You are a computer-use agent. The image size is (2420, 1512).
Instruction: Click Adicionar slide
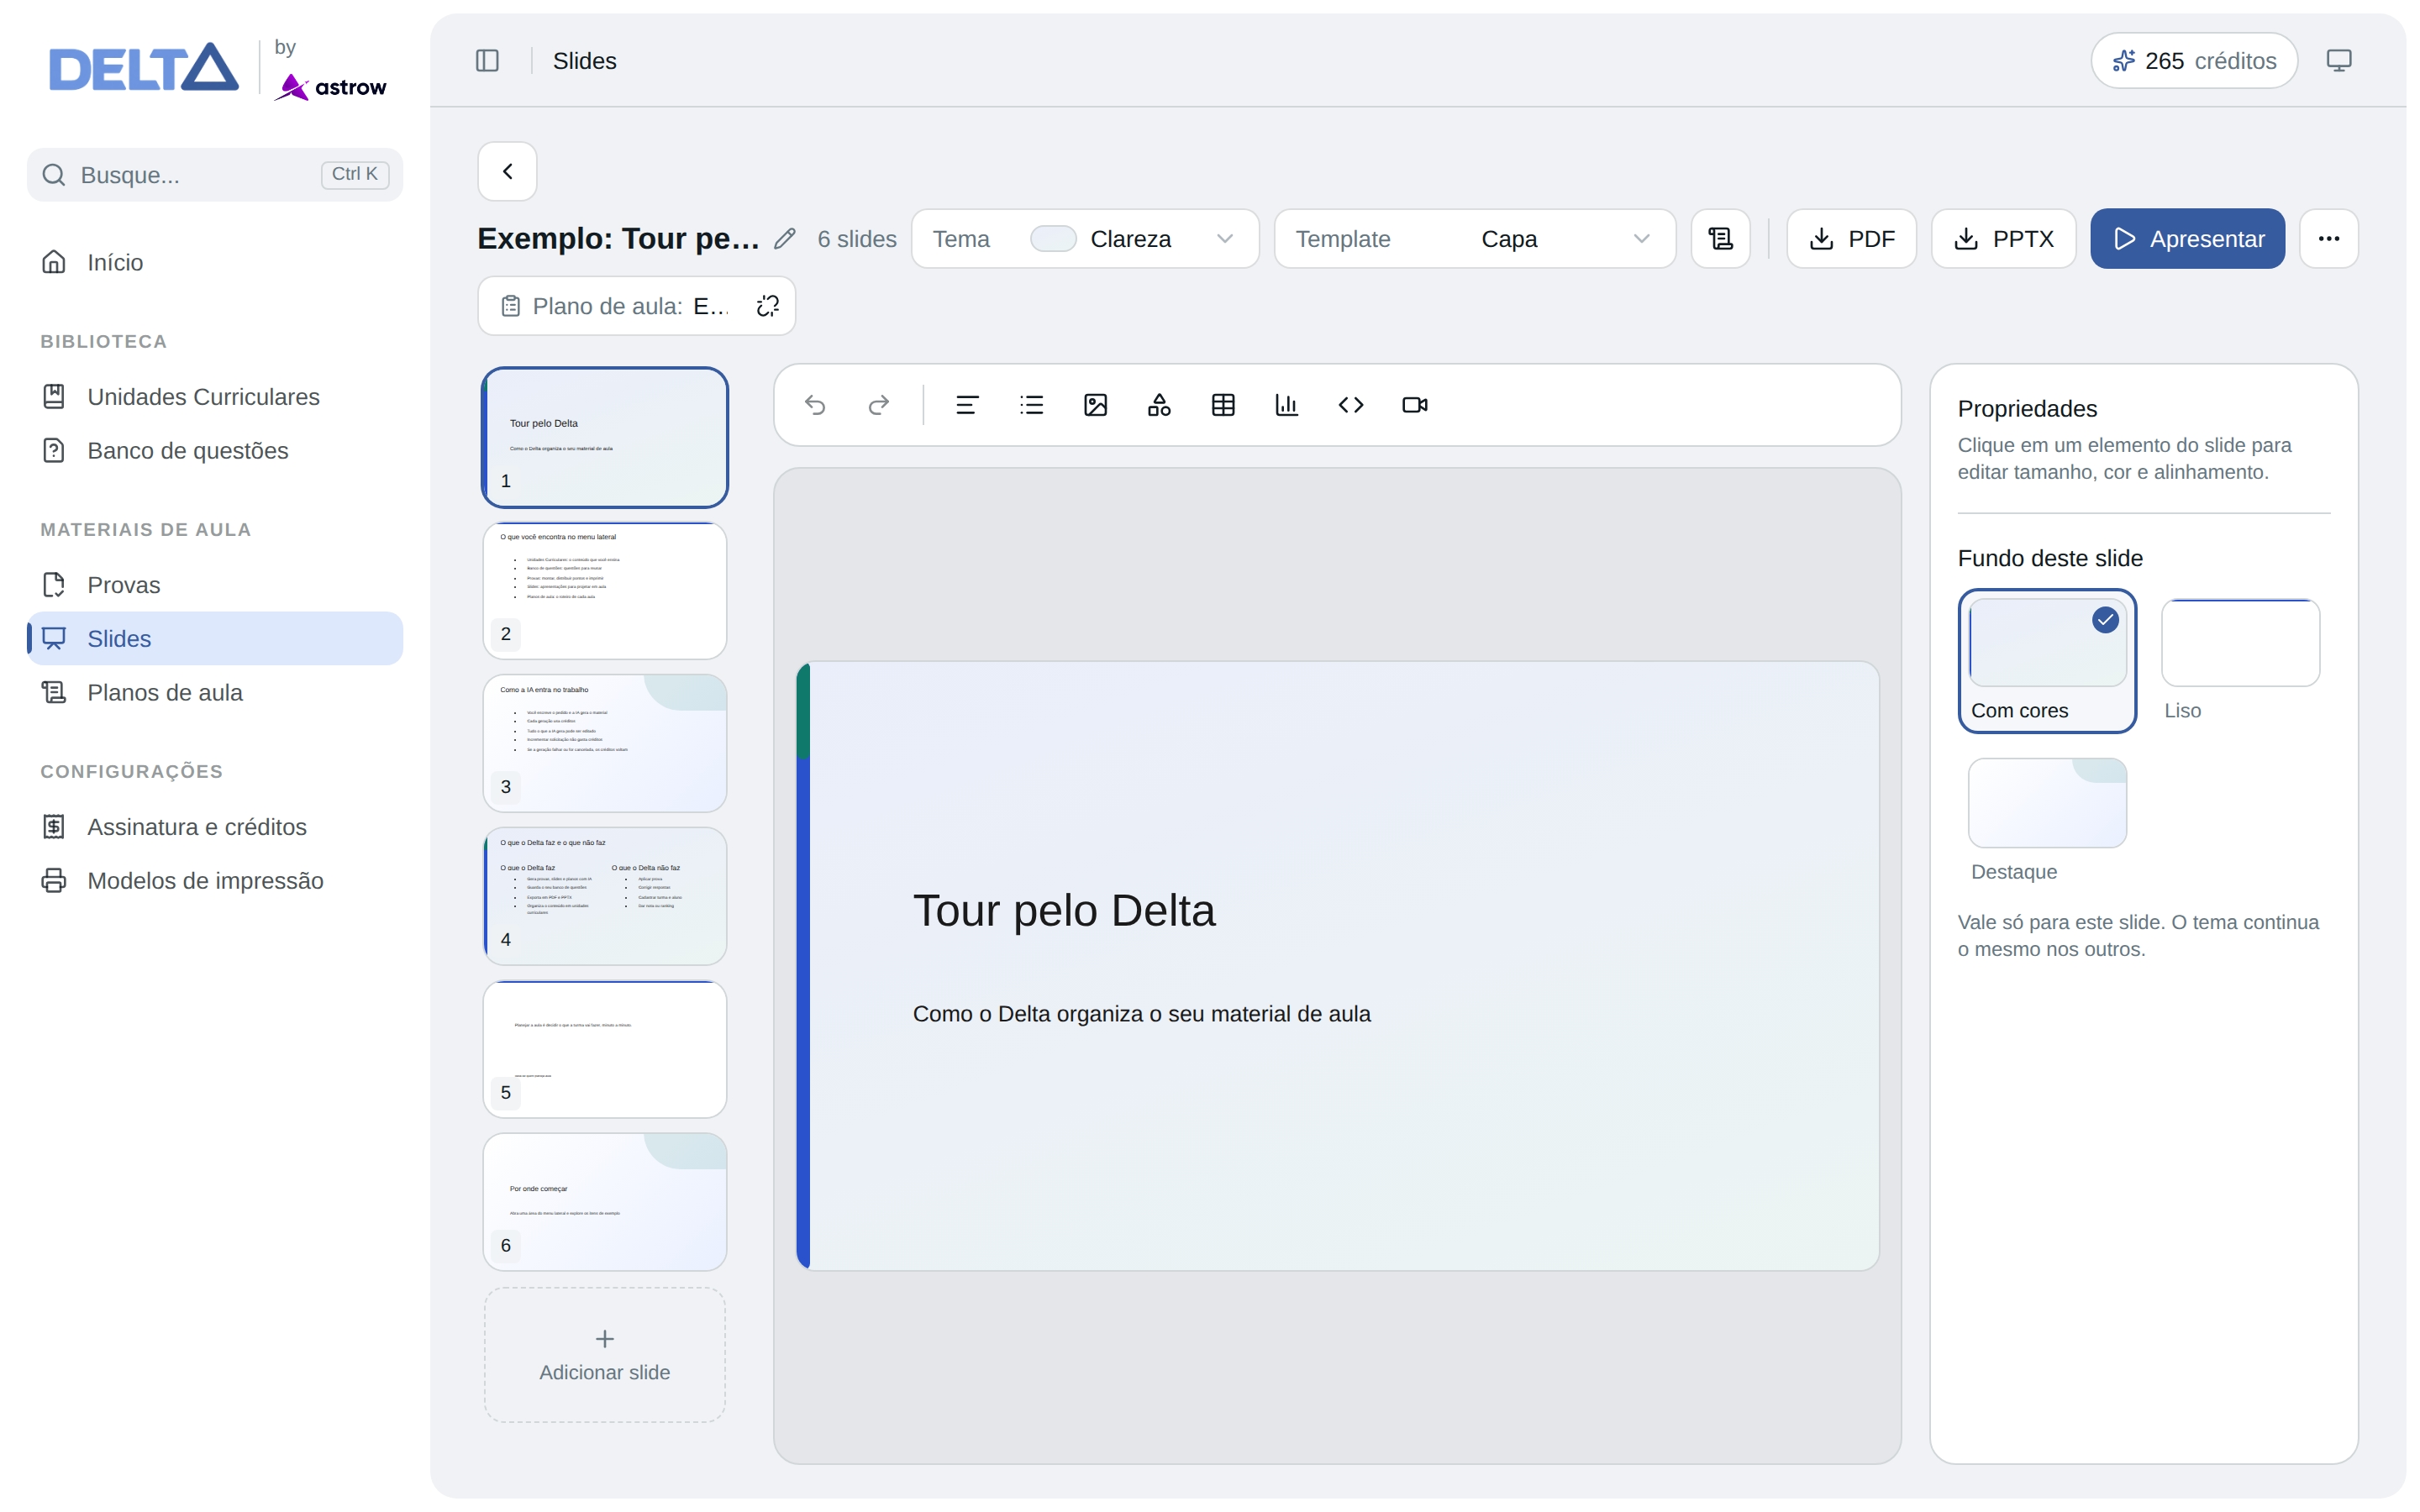[x=605, y=1355]
